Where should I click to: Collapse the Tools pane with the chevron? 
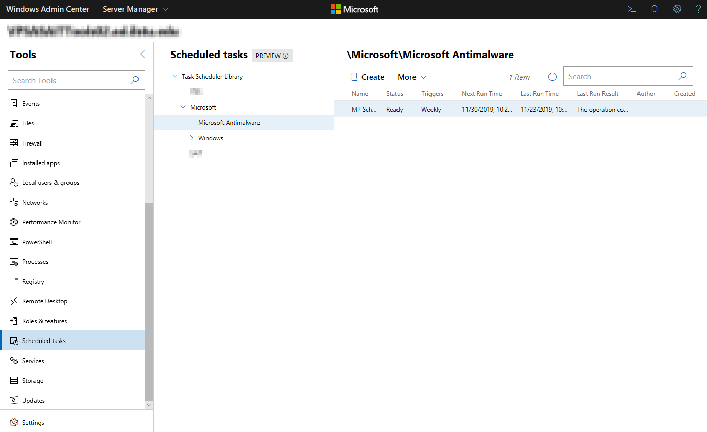tap(143, 55)
